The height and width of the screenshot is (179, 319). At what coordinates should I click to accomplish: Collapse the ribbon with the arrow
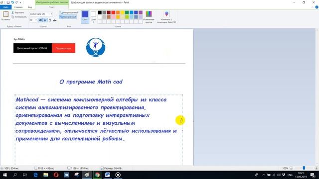313,7
